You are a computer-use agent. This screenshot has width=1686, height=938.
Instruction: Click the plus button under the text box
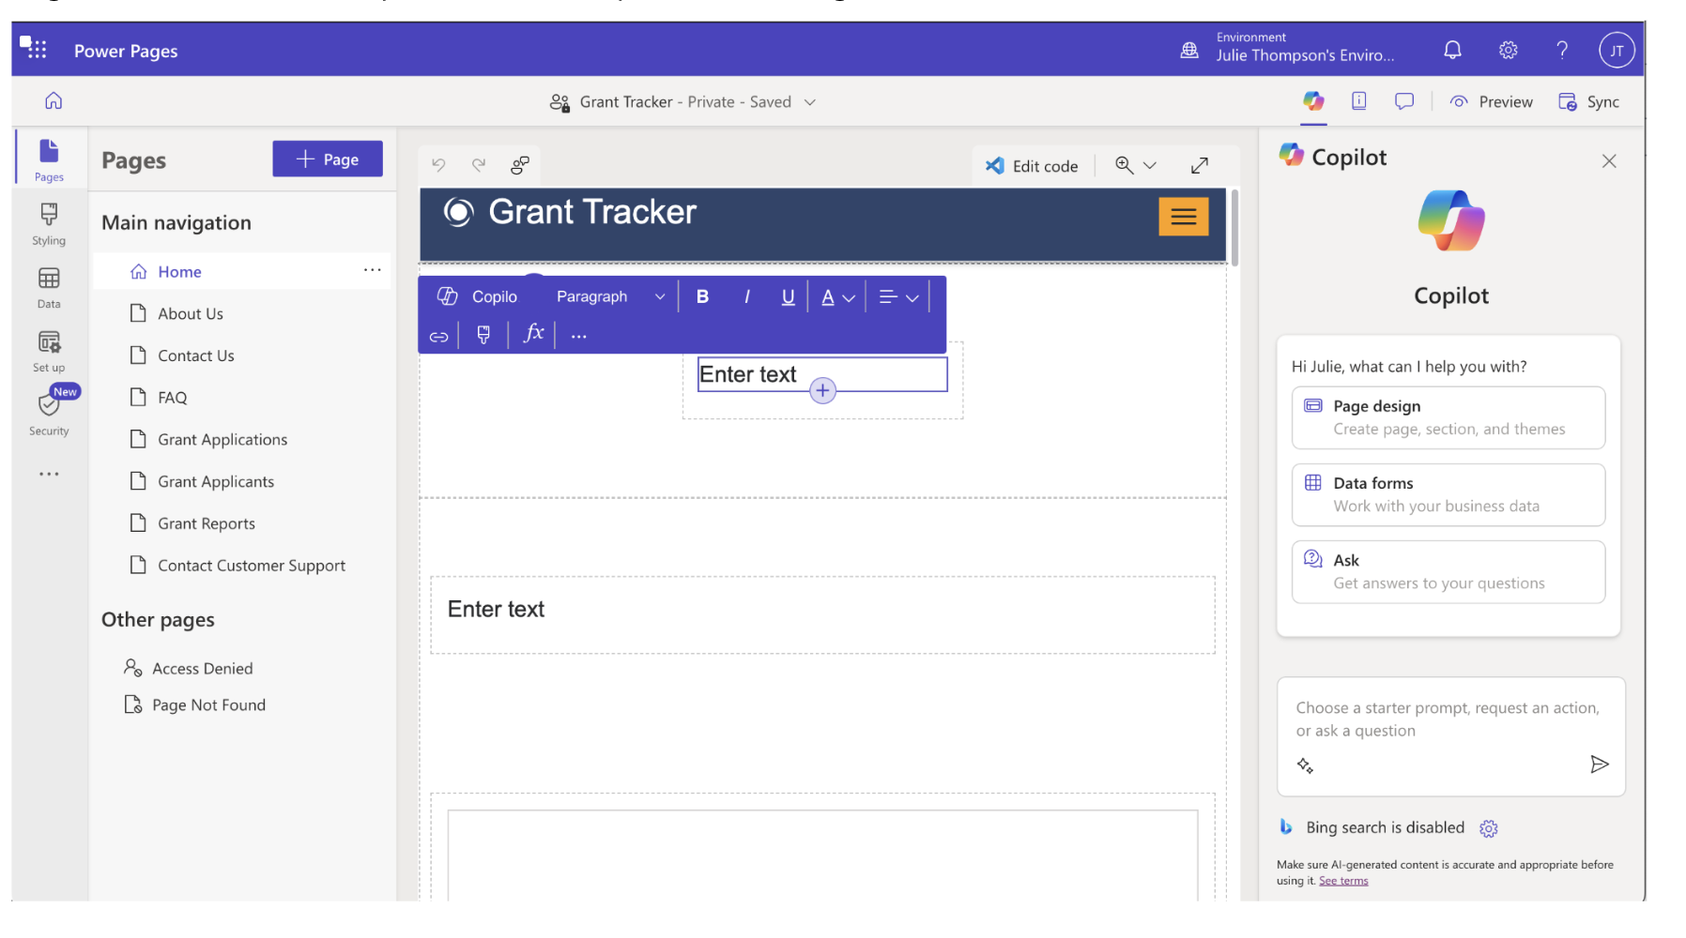point(822,390)
